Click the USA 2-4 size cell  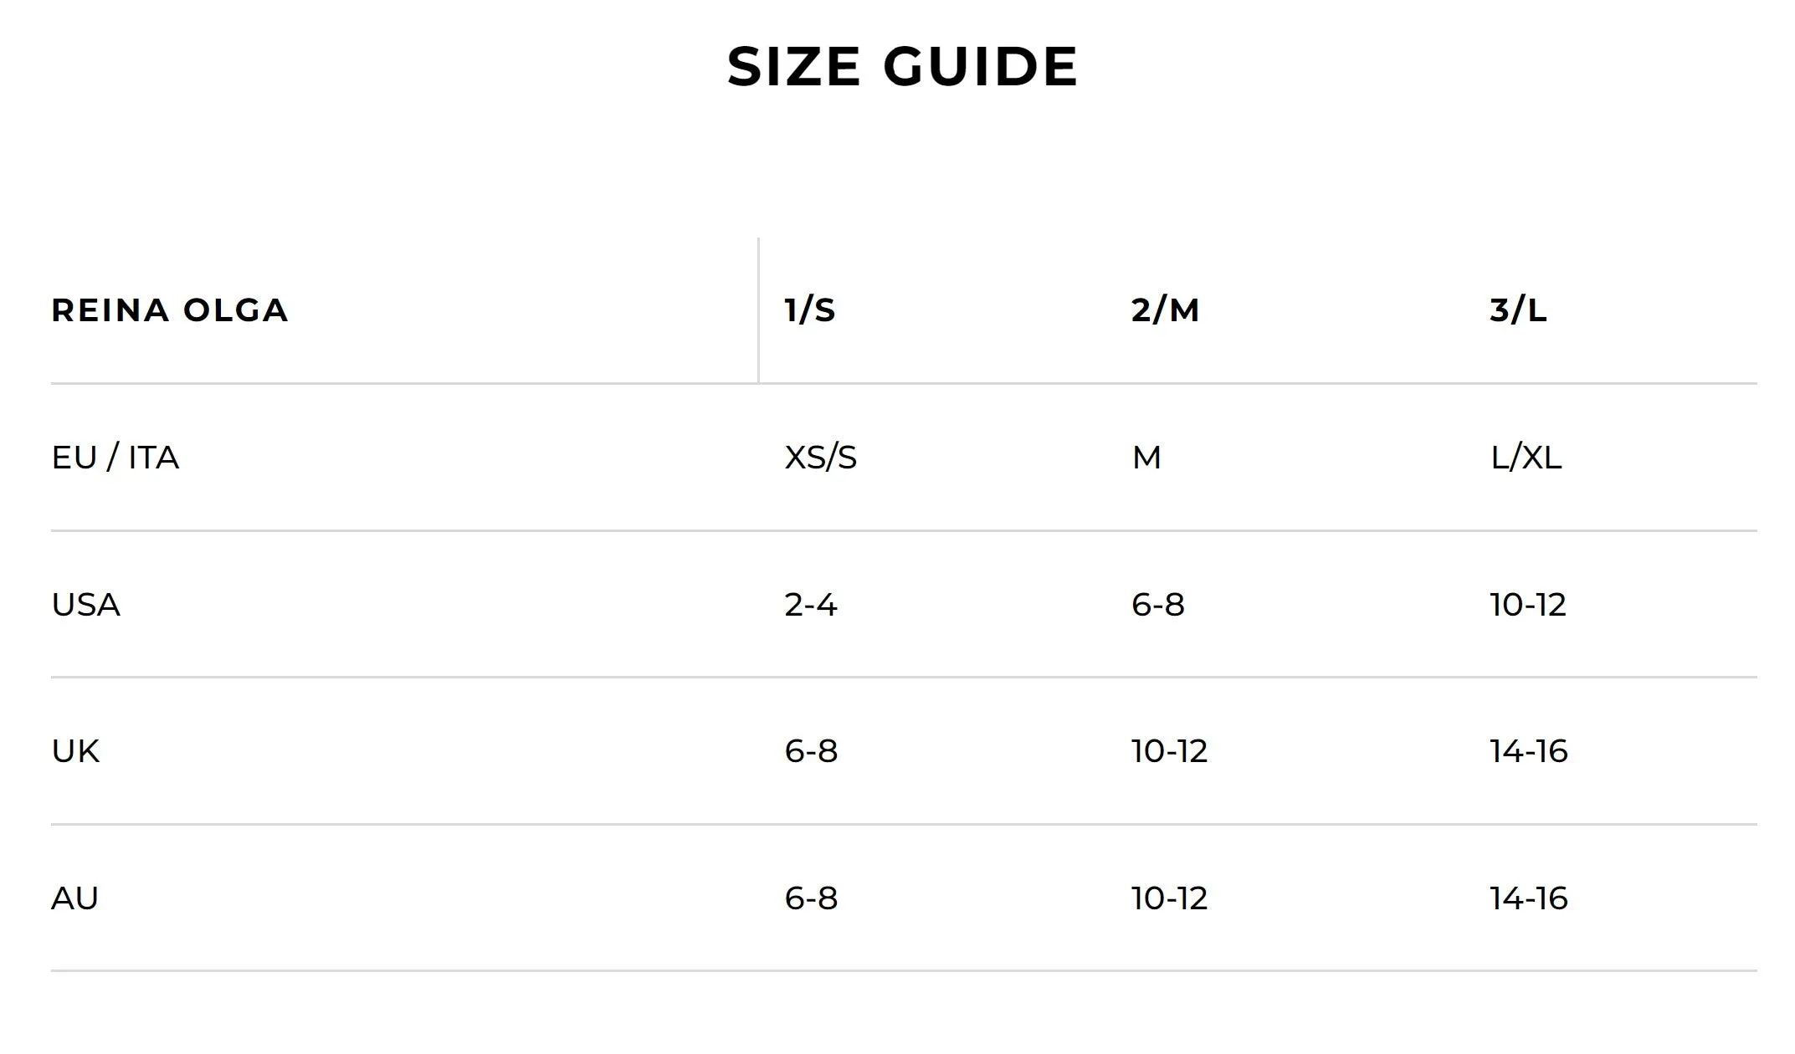point(811,604)
